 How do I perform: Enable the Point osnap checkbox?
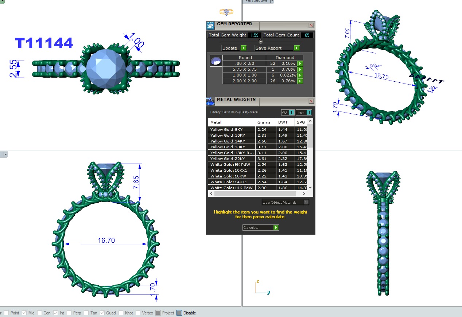(6, 313)
